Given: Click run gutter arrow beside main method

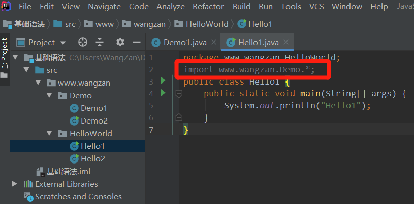Looking at the screenshot, I should pos(163,93).
